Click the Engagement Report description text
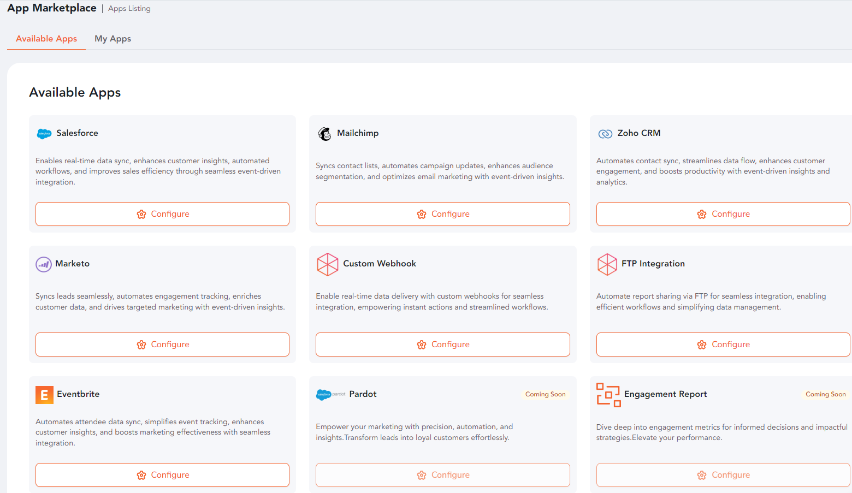 coord(722,432)
